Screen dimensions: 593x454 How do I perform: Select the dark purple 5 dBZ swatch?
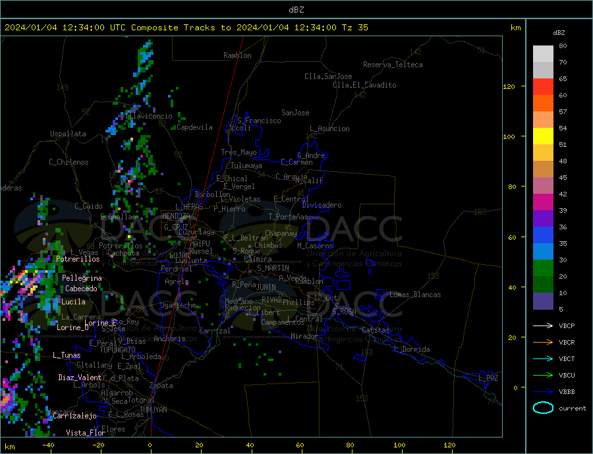(x=543, y=301)
